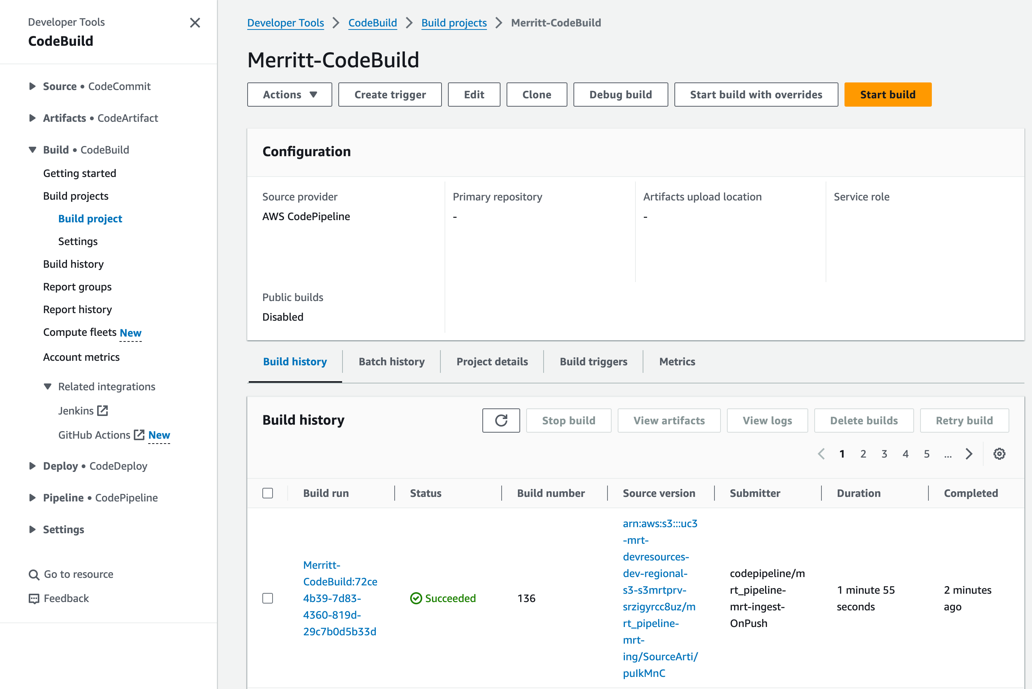Go to next build history page
The height and width of the screenshot is (689, 1032).
969,453
